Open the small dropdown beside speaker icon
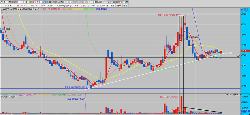The width and height of the screenshot is (250, 115). 29,2
